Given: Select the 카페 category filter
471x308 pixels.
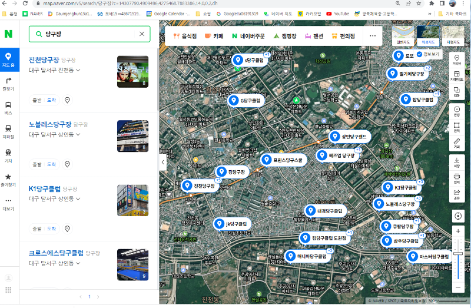Looking at the screenshot, I should point(214,36).
